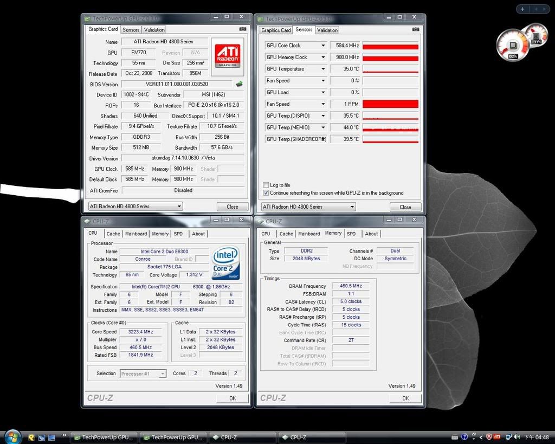Switch to Sensors tab in Graphics Card window
Screen dimensions: 555x444
[131, 30]
